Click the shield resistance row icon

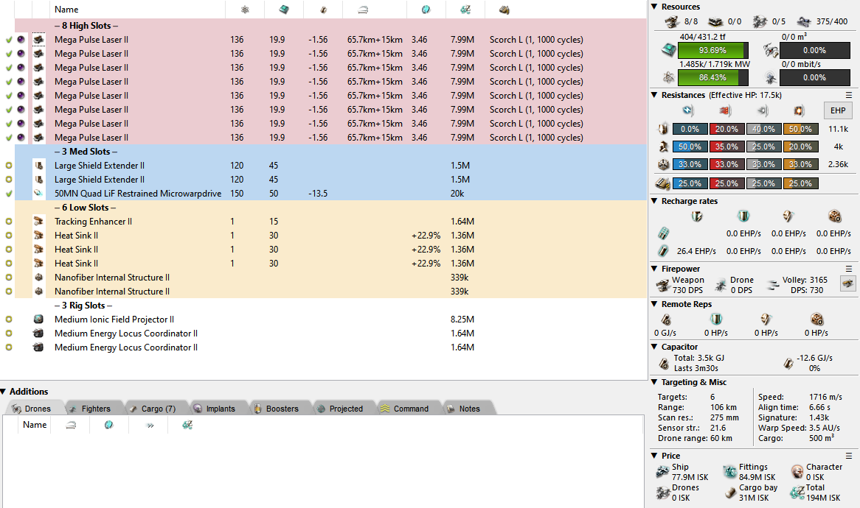664,129
